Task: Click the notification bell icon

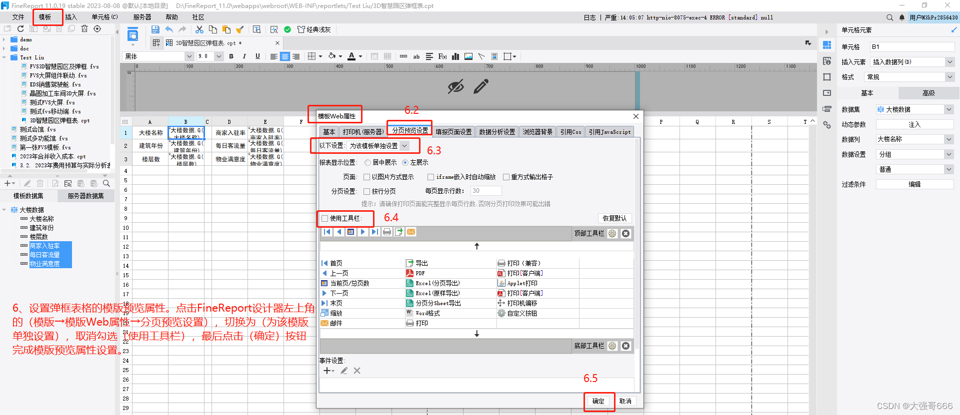Action: coord(902,17)
